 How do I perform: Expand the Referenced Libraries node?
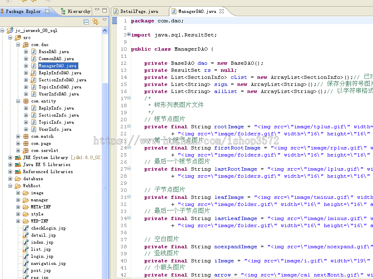10,171
